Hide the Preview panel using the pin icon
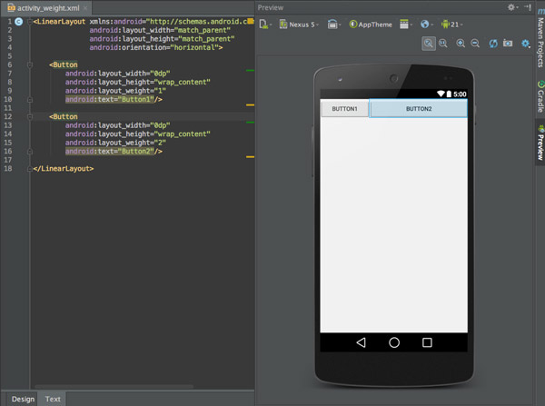 tap(530, 7)
